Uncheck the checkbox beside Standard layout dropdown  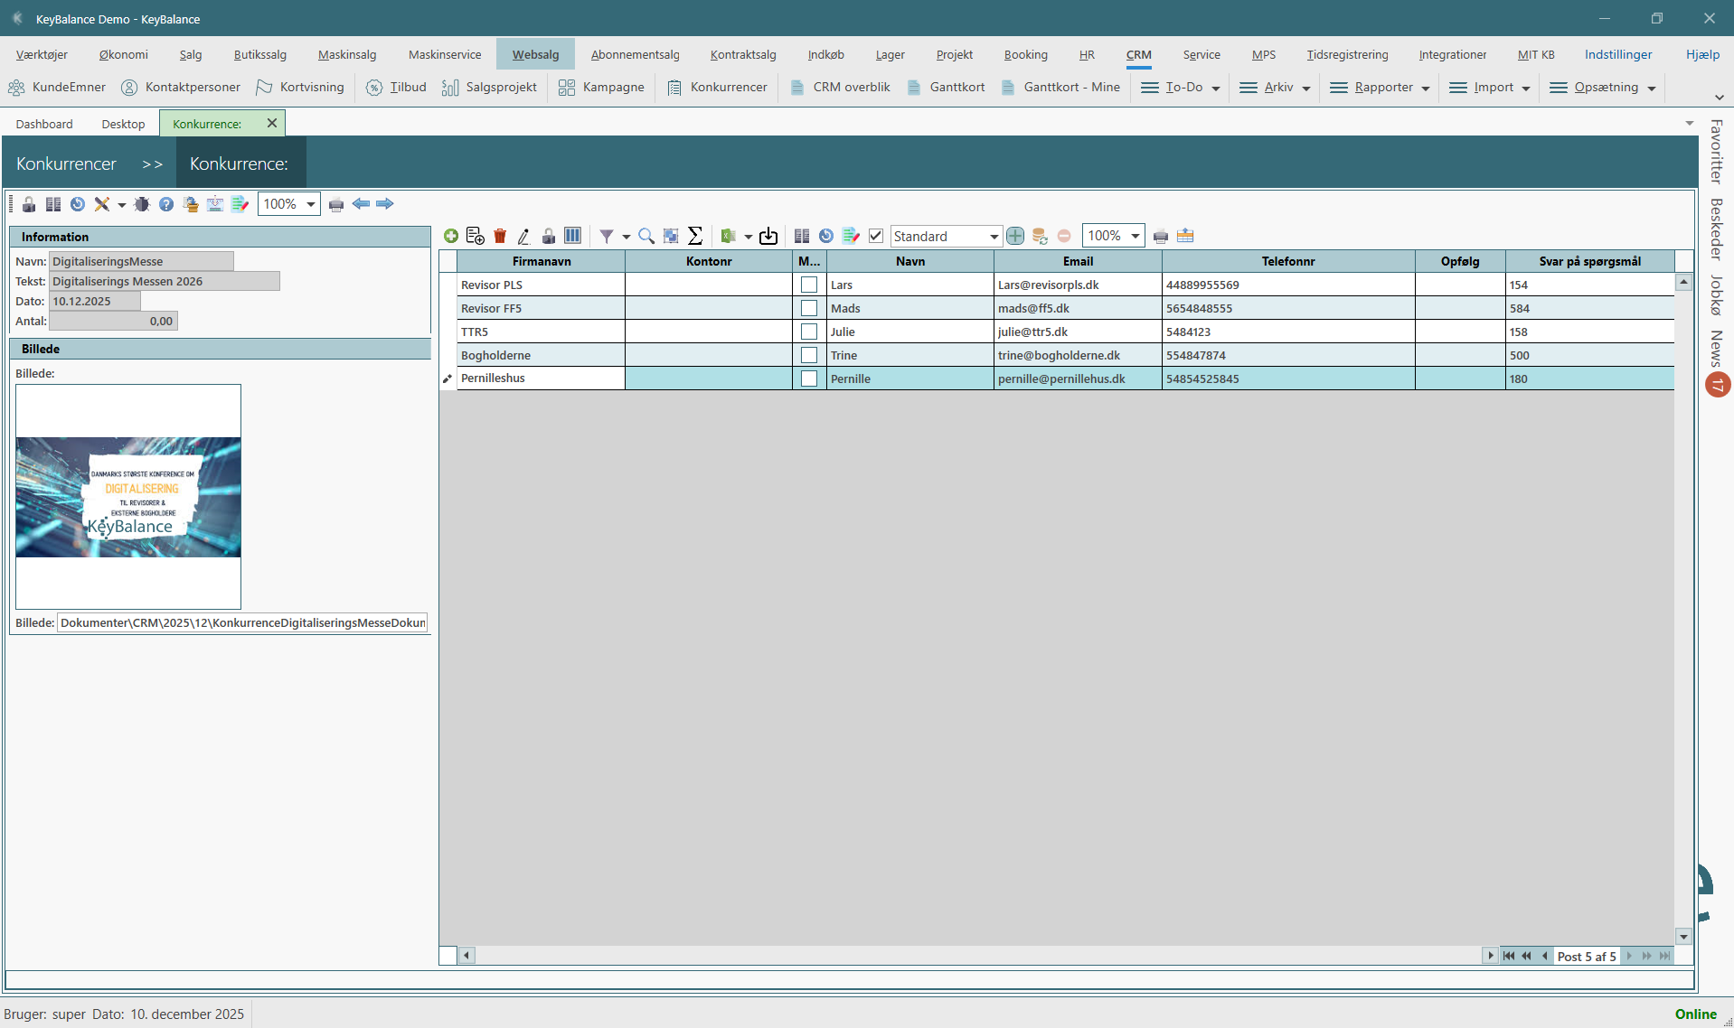click(876, 236)
